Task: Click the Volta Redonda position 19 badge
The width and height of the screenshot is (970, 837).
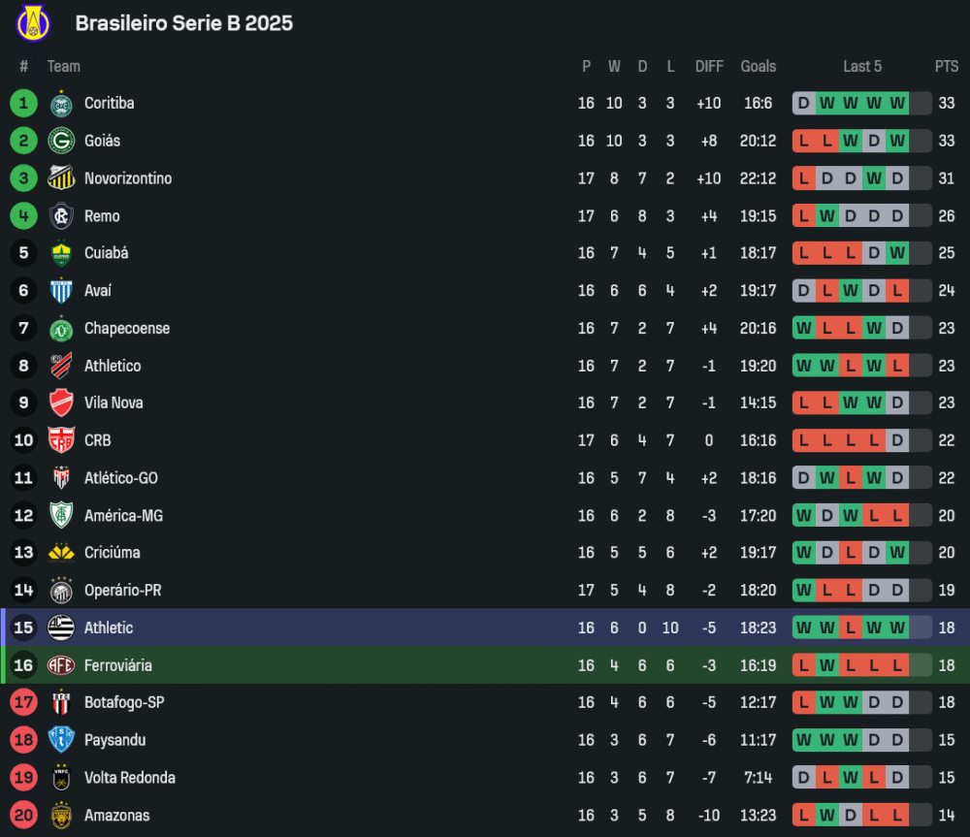Action: [x=24, y=778]
